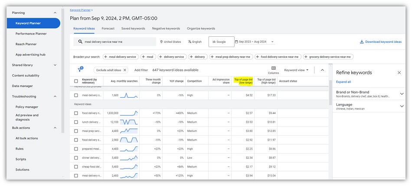Select the lunch delivery row checkbox

click(76, 122)
